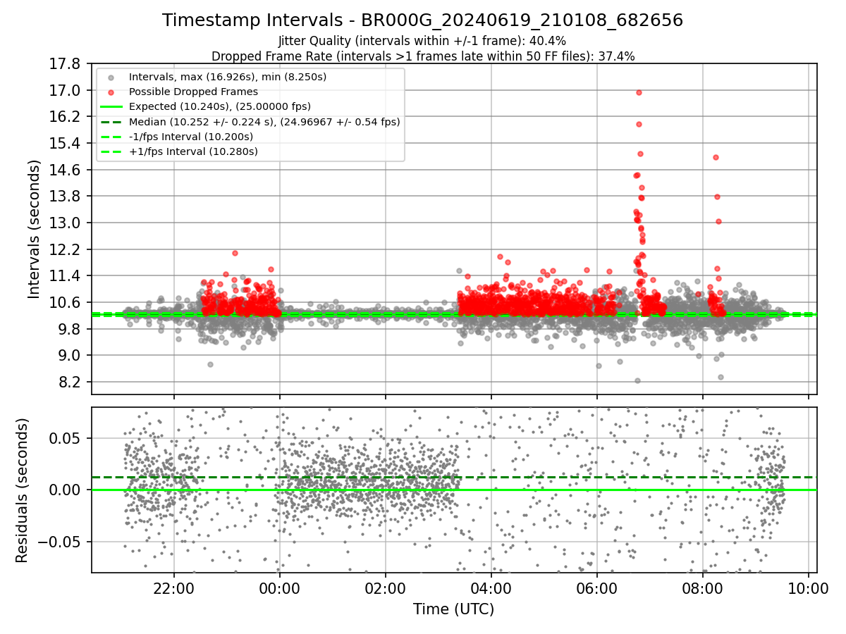
Task: Click the '00:00' x-axis tick label
Action: click(280, 588)
